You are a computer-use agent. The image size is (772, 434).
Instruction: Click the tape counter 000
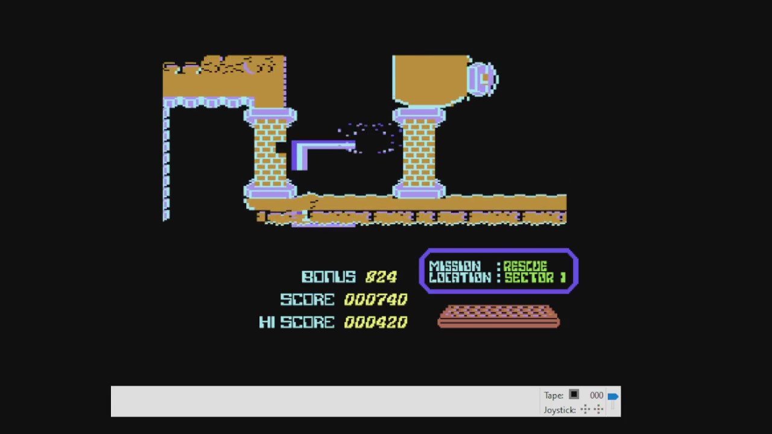coord(596,395)
